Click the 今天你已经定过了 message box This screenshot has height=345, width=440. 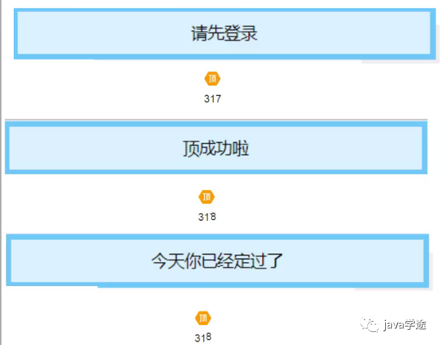click(217, 261)
